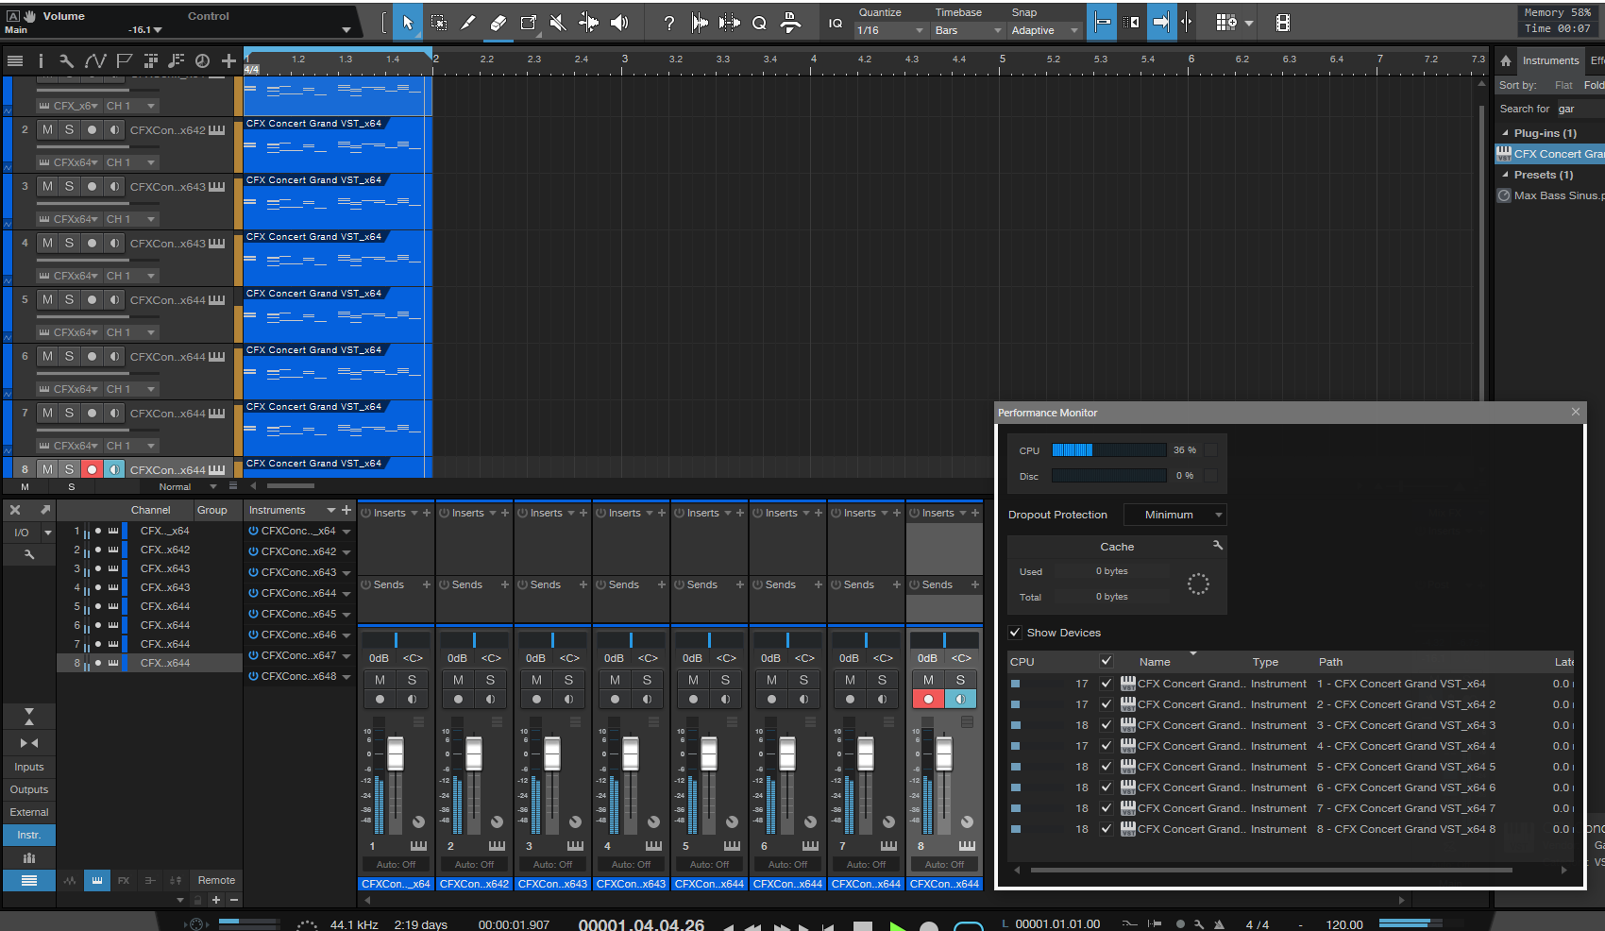Switch to Instruments browser tab
The image size is (1605, 931).
(1550, 60)
